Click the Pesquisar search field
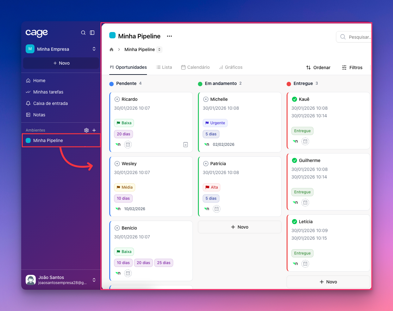This screenshot has height=311, width=393. pyautogui.click(x=358, y=37)
